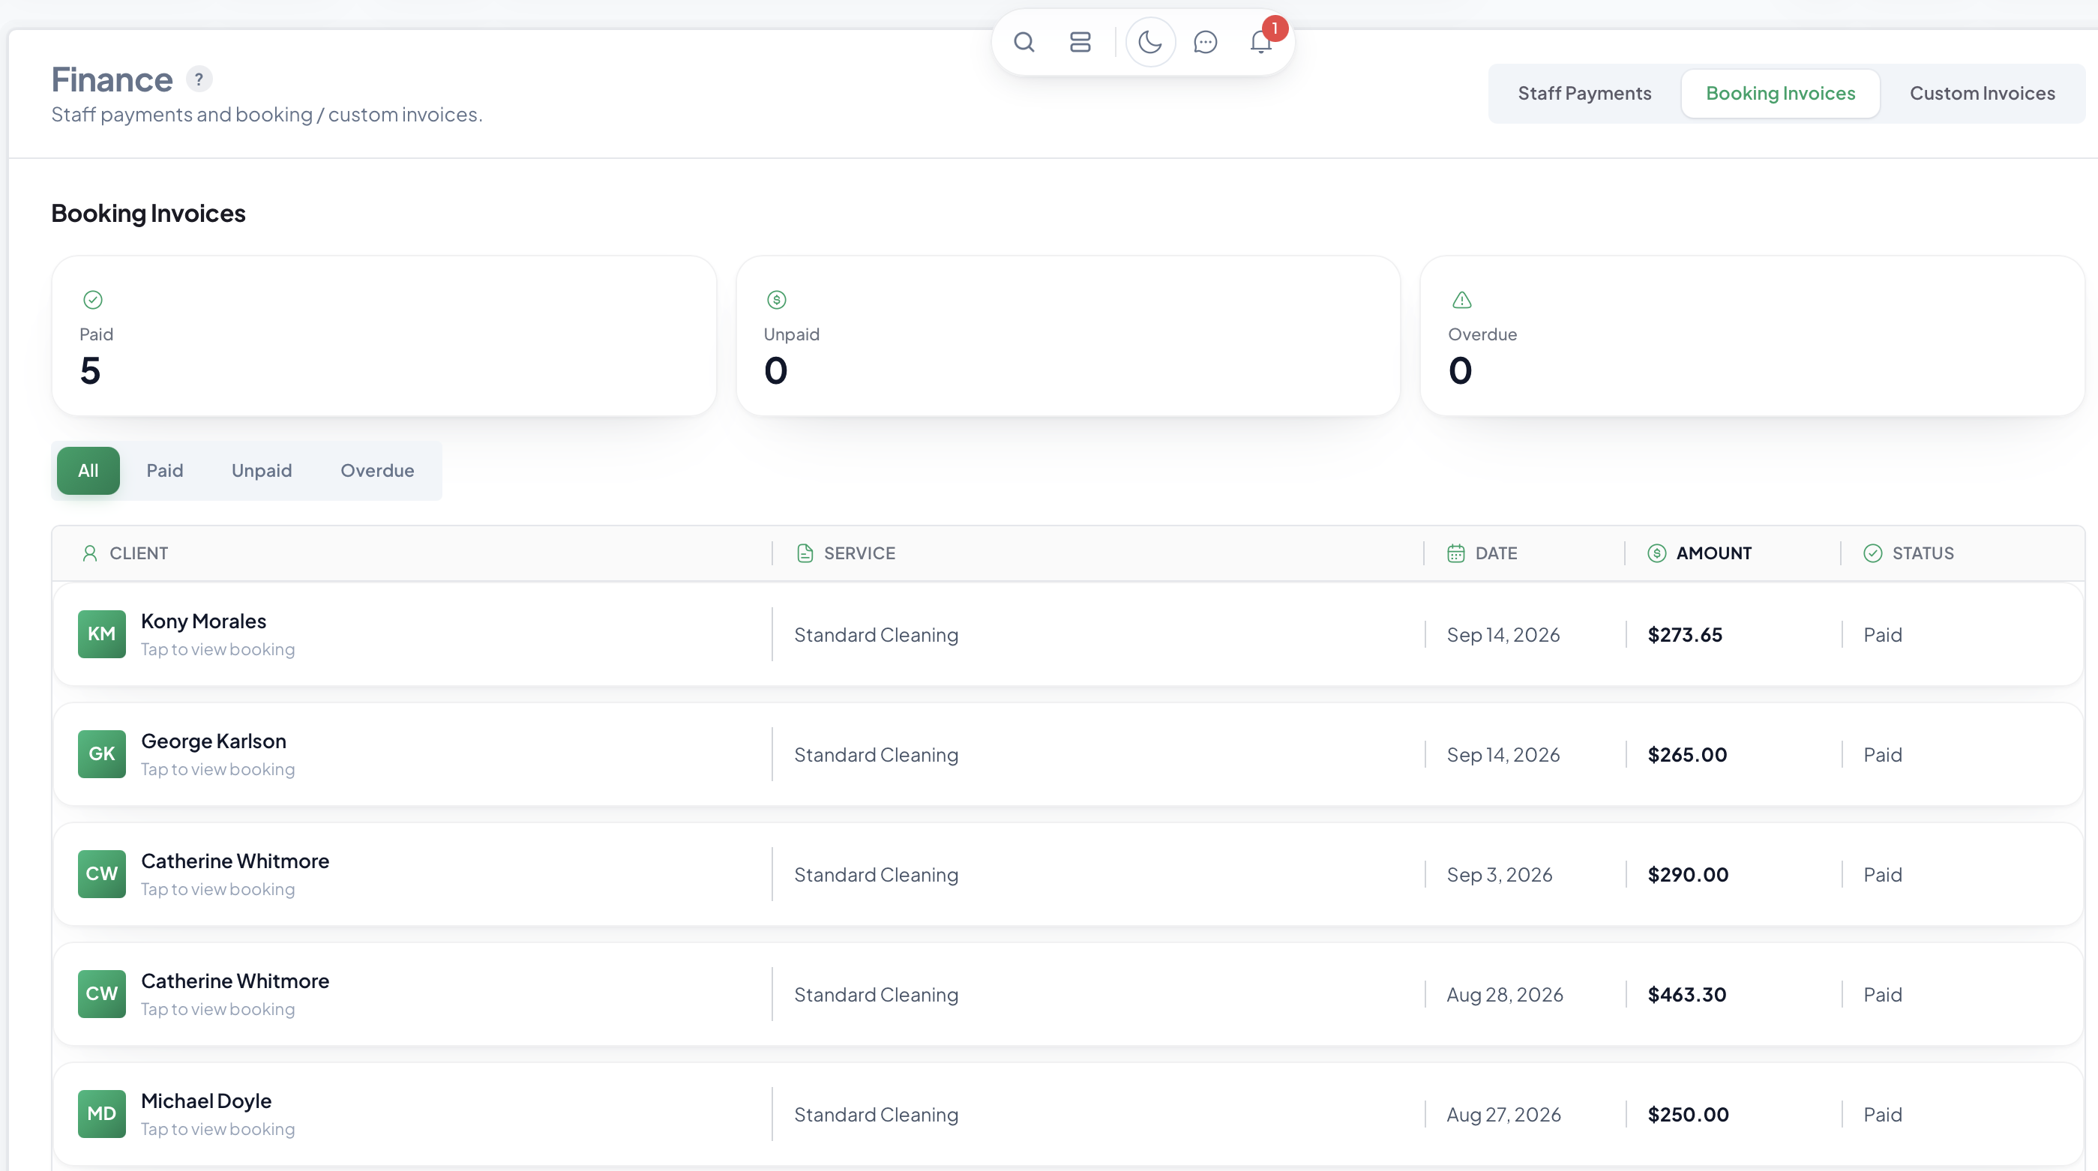This screenshot has width=2098, height=1171.
Task: Click the $265.00 amount
Action: click(1686, 754)
